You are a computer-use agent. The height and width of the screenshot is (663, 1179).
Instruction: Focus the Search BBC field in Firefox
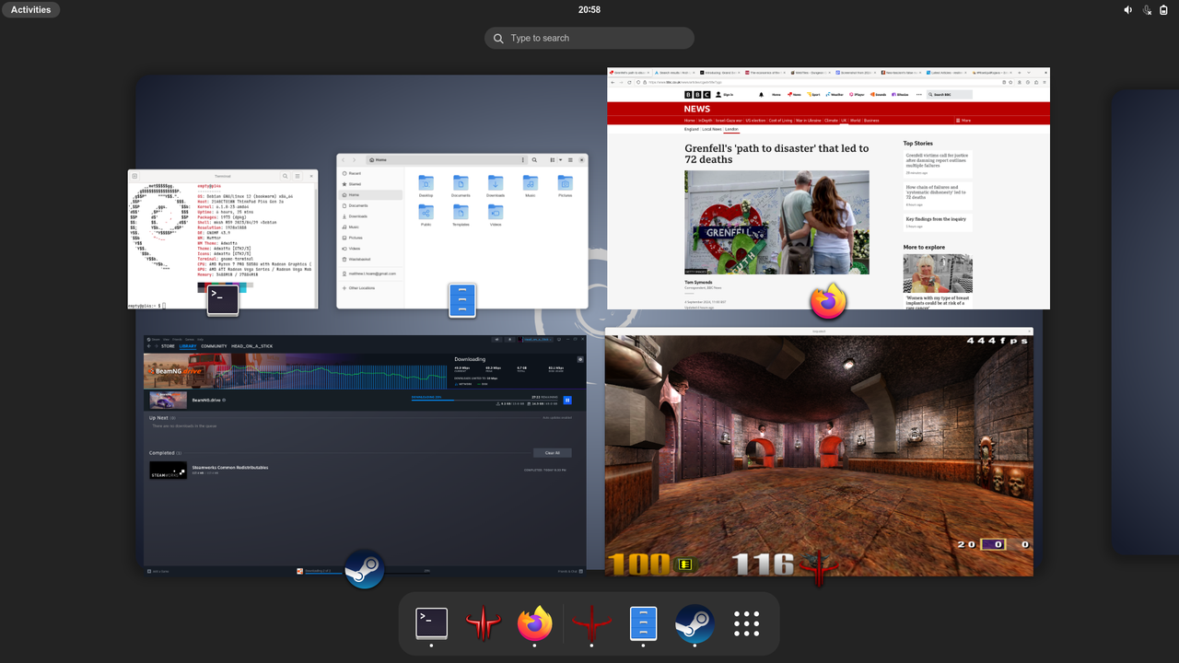point(951,94)
